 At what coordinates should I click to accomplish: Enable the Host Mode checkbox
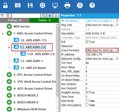(x=87, y=101)
